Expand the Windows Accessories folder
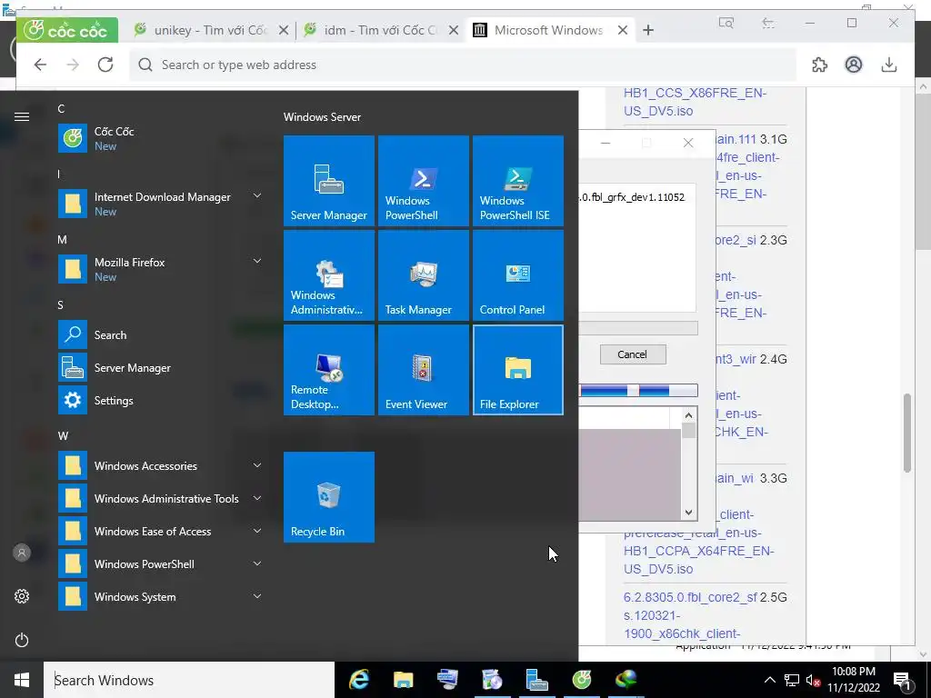Viewport: 931px width, 698px height. pyautogui.click(x=257, y=465)
